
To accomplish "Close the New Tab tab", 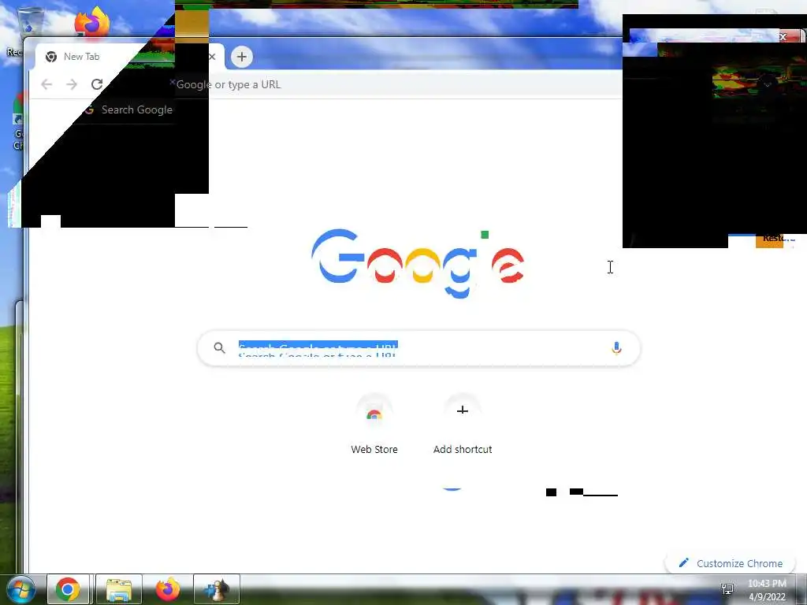I will tap(212, 57).
